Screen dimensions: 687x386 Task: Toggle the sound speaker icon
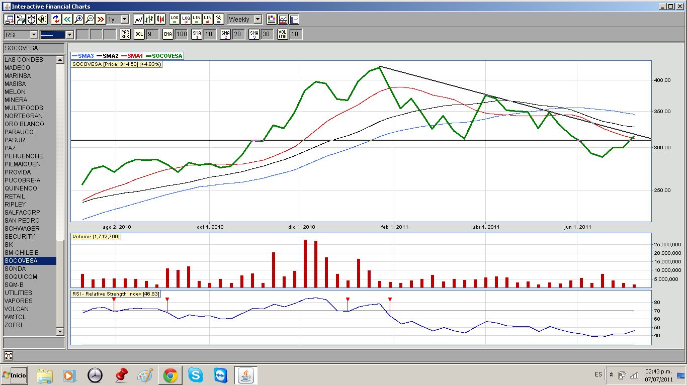point(42,19)
